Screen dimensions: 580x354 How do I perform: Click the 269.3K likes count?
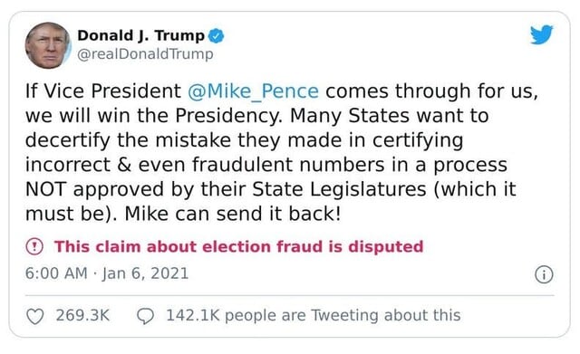pyautogui.click(x=82, y=316)
